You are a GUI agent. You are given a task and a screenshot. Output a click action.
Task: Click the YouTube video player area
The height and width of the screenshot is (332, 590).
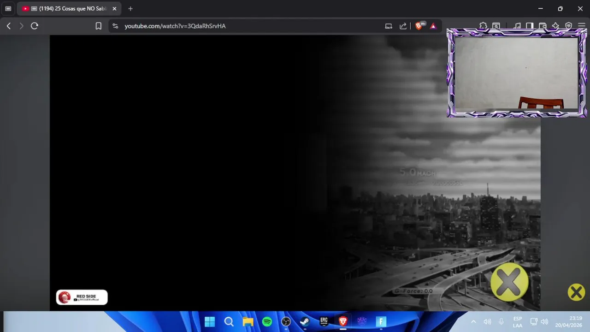(295, 173)
